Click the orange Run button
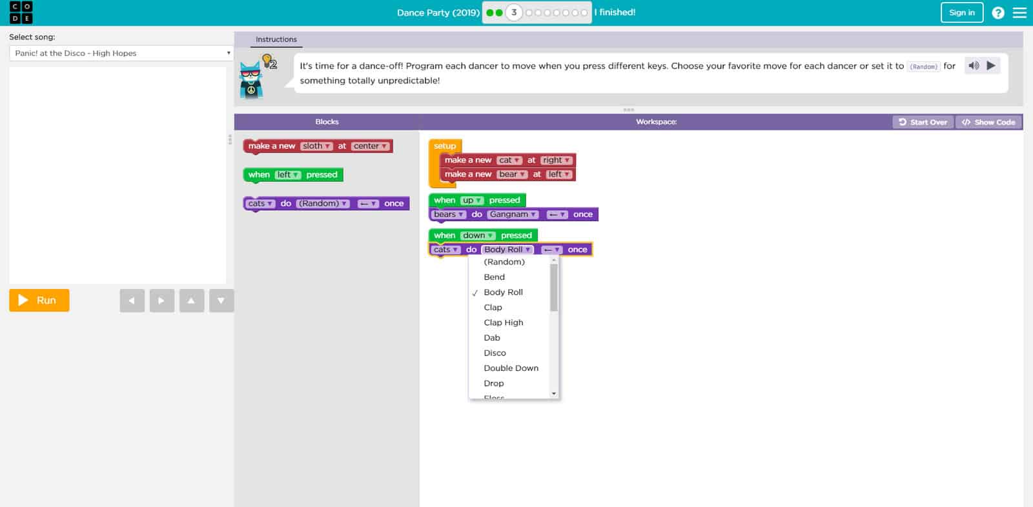 (x=39, y=300)
